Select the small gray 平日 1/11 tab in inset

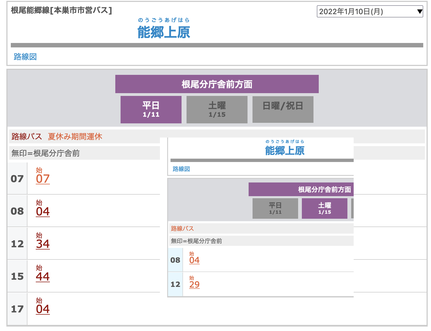275,208
